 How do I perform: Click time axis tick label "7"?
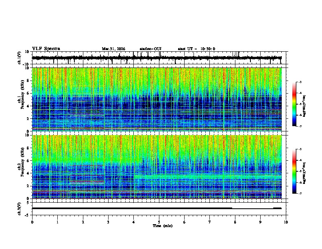point(210,222)
